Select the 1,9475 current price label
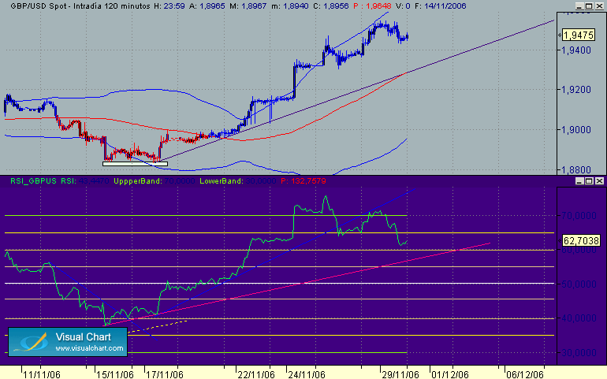This screenshot has width=607, height=379. (579, 35)
